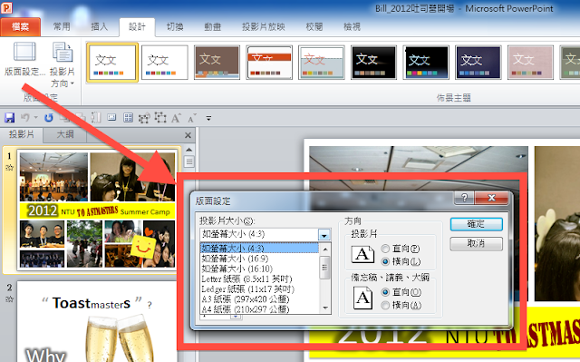Select slide 1 thumbnail with camp photos

97,210
